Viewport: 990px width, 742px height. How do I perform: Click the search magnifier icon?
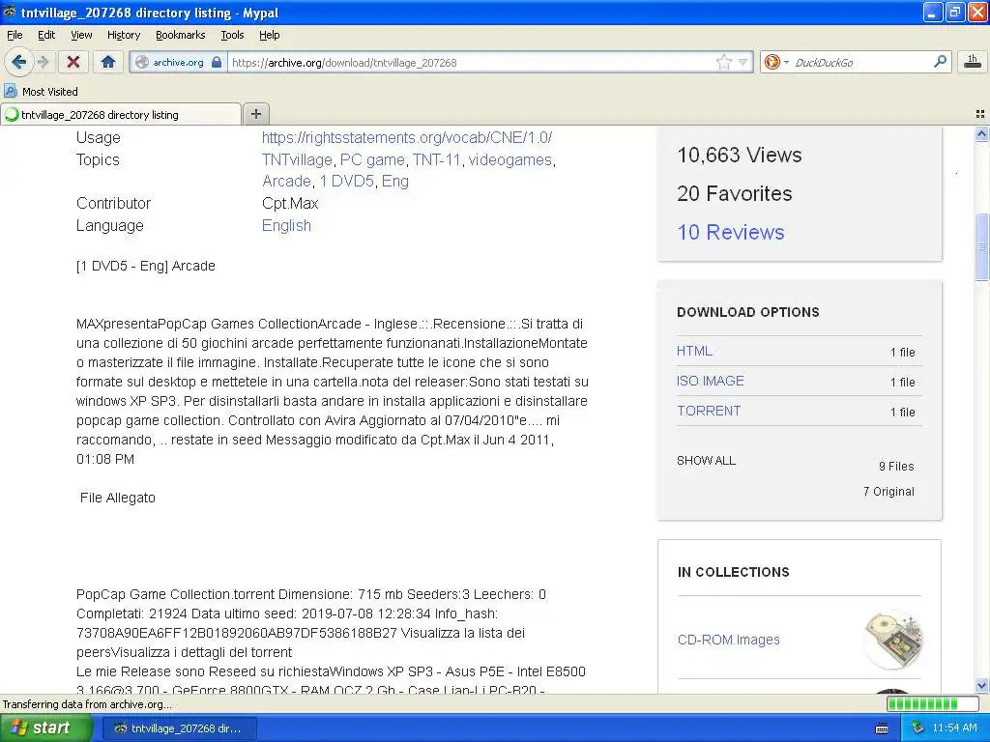point(940,62)
